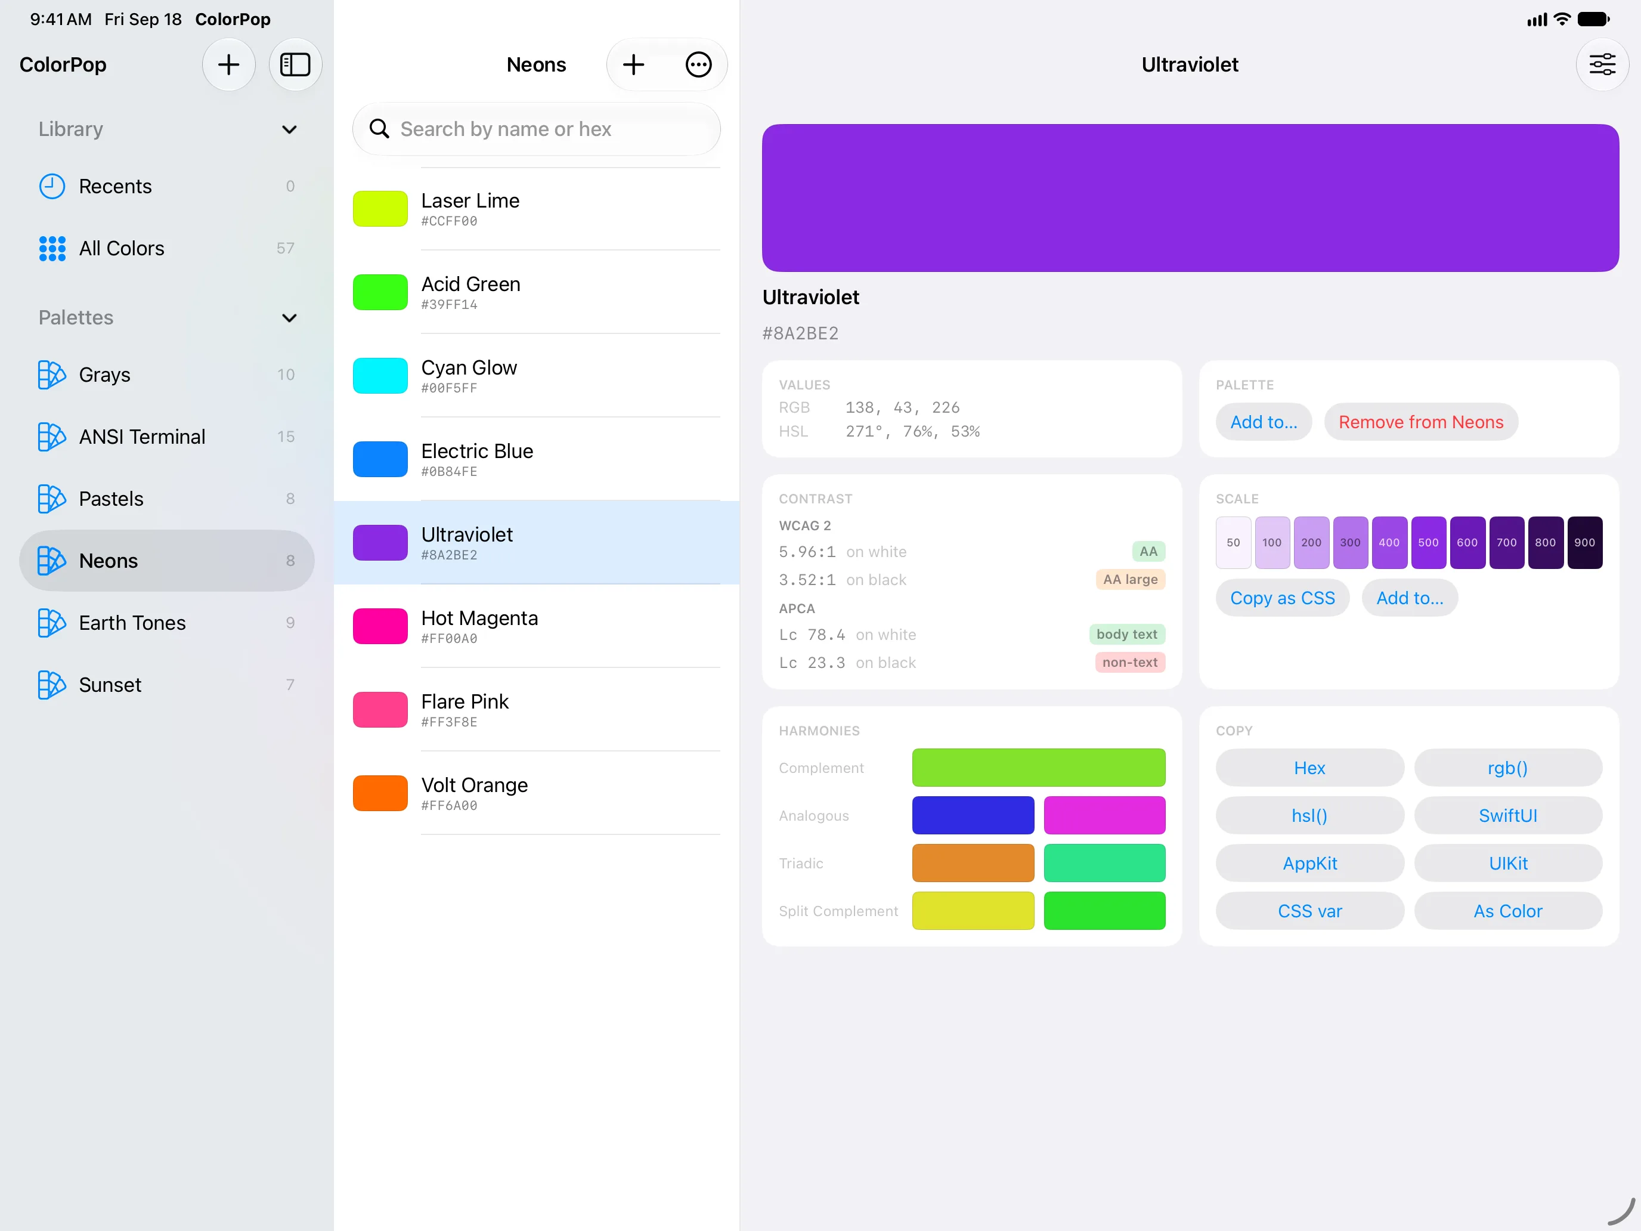This screenshot has height=1231, width=1641.
Task: Select the Cyan Glow color row
Action: [x=537, y=376]
